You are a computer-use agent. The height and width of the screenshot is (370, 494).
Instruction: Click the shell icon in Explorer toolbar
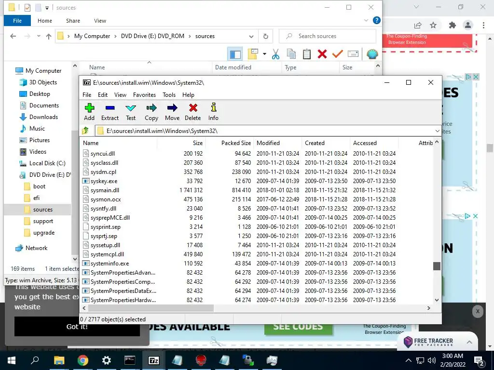click(x=372, y=54)
